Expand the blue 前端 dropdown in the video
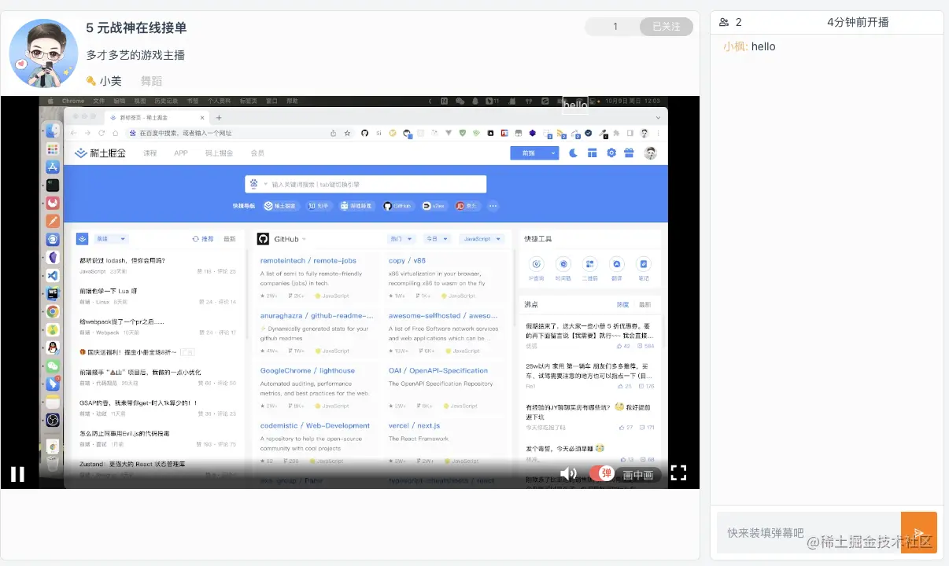Screen dimensions: 949x566 point(534,153)
